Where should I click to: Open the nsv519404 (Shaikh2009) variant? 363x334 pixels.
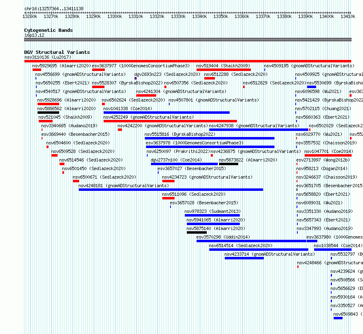[223, 66]
